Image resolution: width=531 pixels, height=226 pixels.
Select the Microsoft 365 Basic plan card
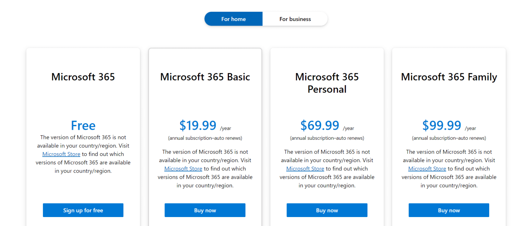click(x=205, y=104)
